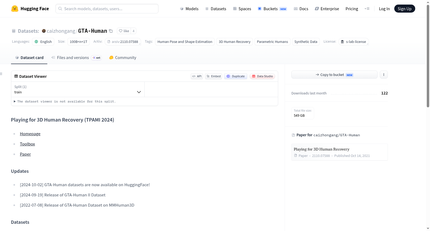Select the s-lab-license tag
This screenshot has height=231, width=430.
pos(353,42)
